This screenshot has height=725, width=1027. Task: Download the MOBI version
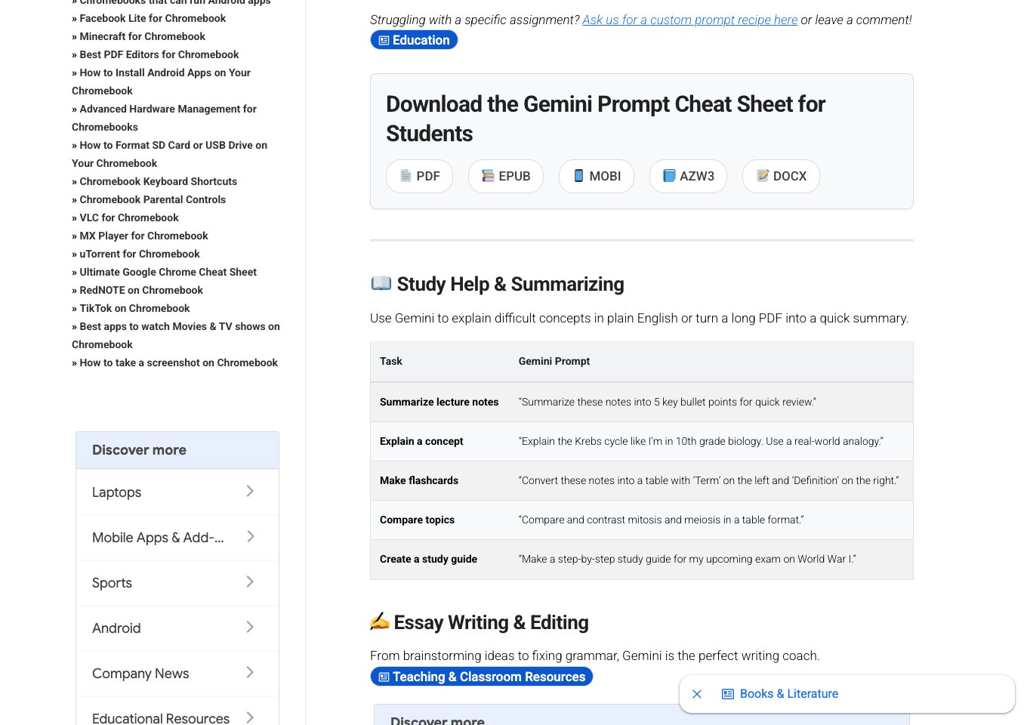pyautogui.click(x=597, y=176)
